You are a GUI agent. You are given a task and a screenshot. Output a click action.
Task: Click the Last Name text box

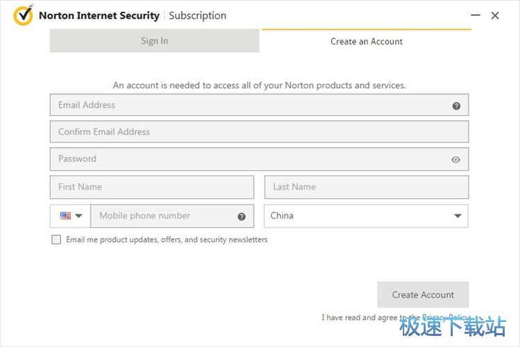(x=366, y=187)
